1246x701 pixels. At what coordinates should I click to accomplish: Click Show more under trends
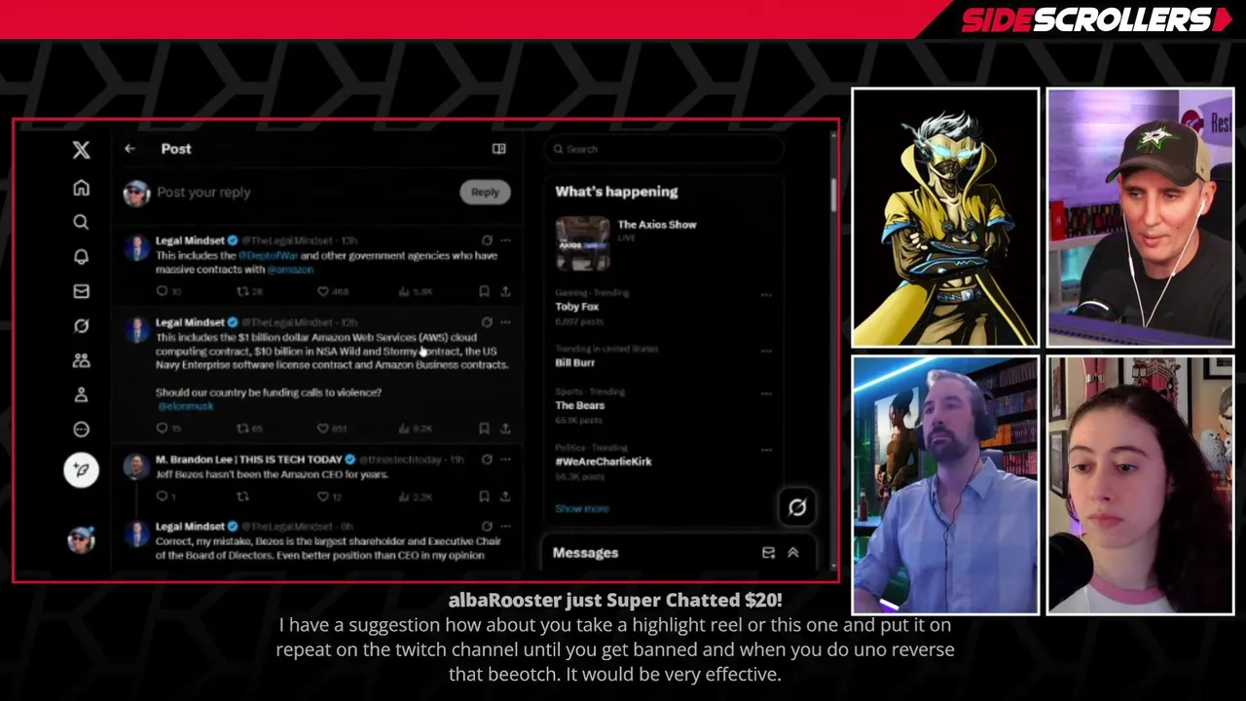582,508
